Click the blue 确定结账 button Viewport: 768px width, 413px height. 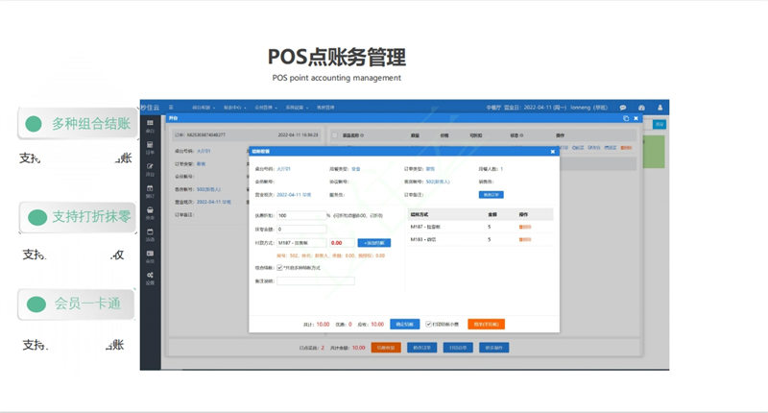coord(404,325)
